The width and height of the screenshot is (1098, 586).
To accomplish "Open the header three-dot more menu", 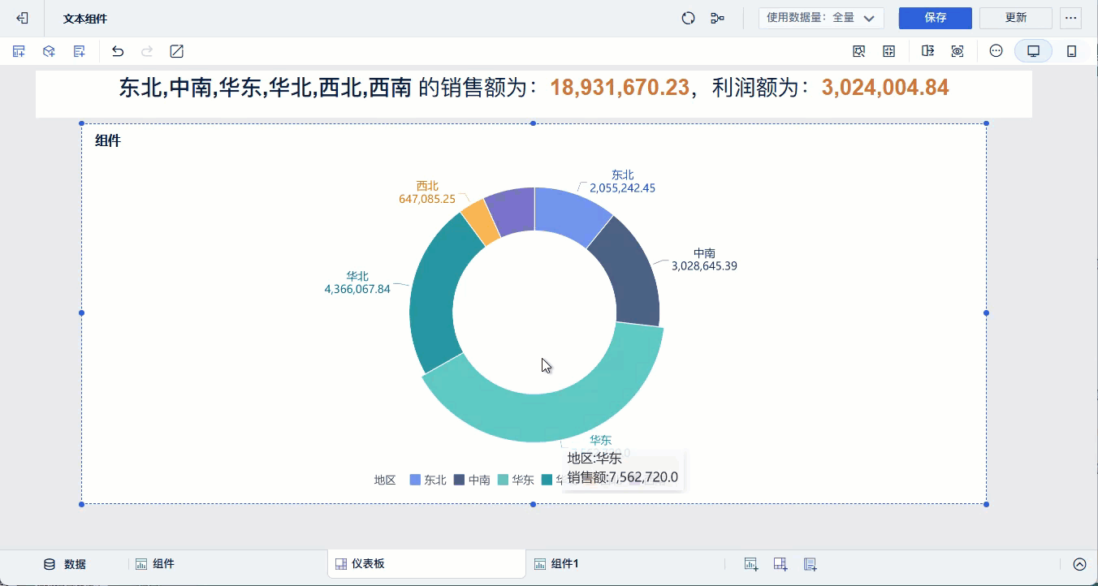I will pyautogui.click(x=1071, y=18).
